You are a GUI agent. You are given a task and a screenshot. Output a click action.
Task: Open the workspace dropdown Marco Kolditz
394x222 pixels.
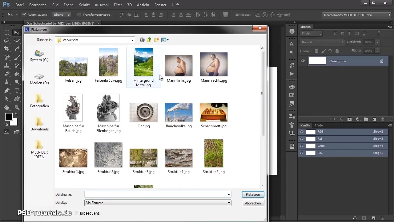pyautogui.click(x=356, y=15)
